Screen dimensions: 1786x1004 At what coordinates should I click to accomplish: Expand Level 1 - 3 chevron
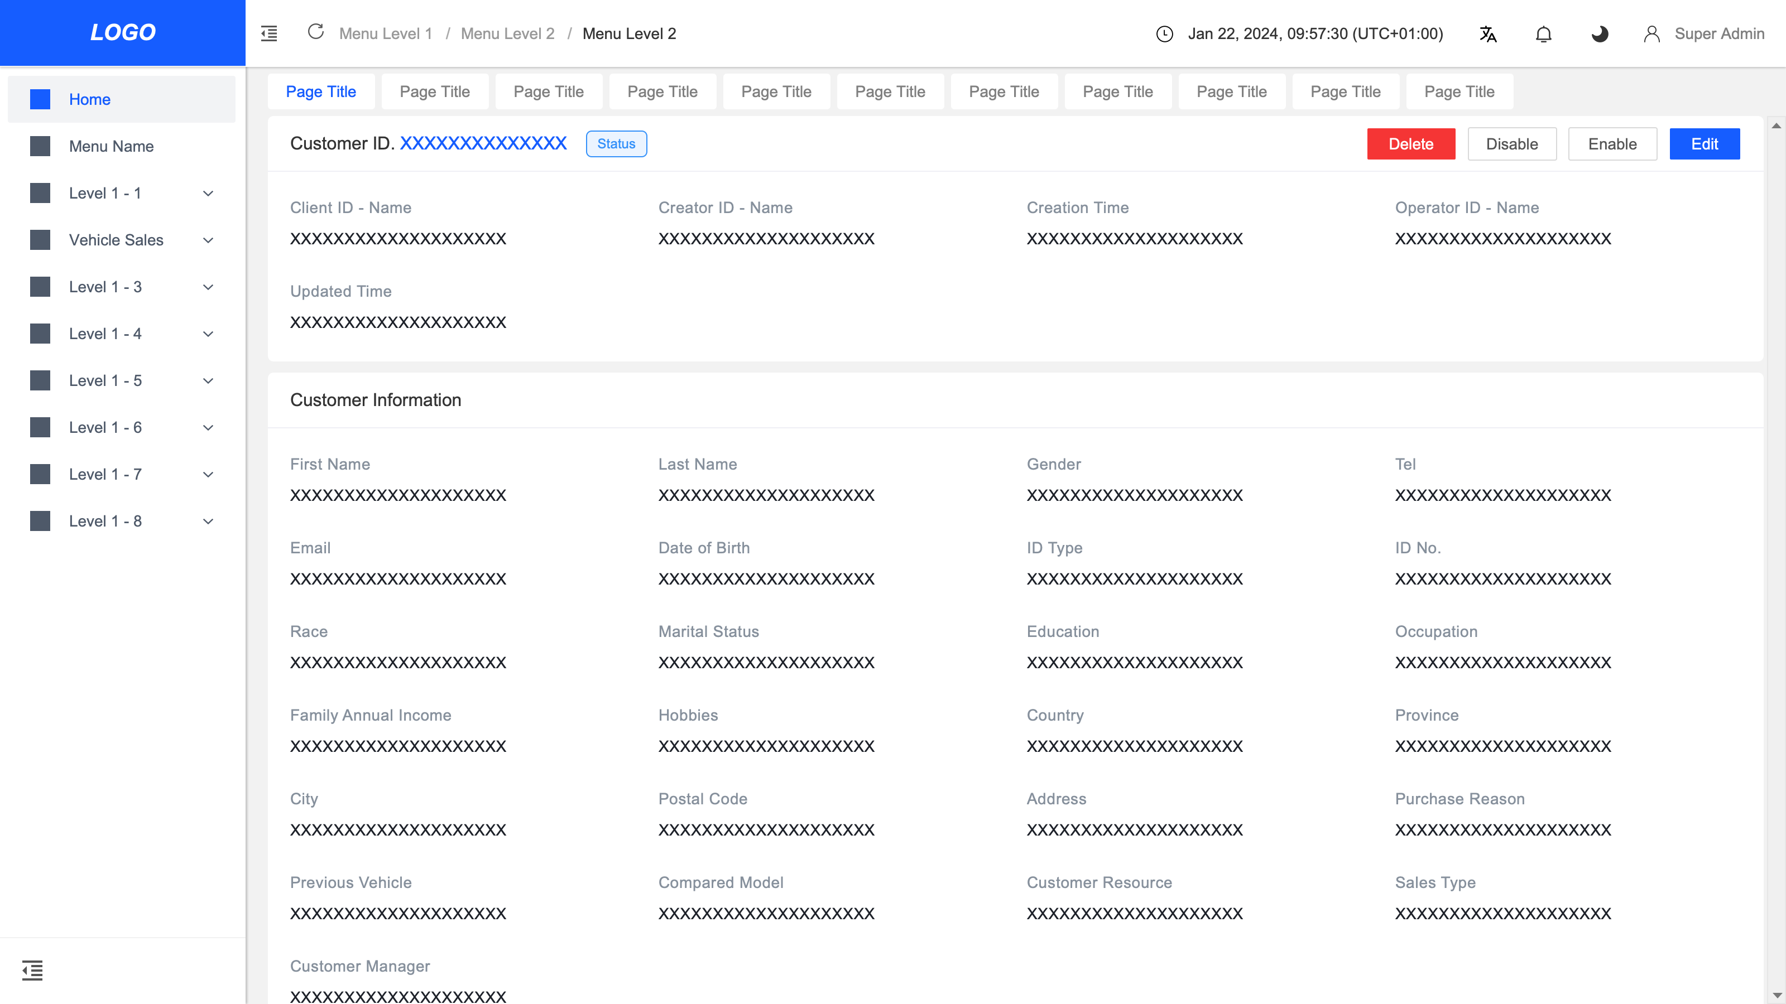click(x=208, y=287)
